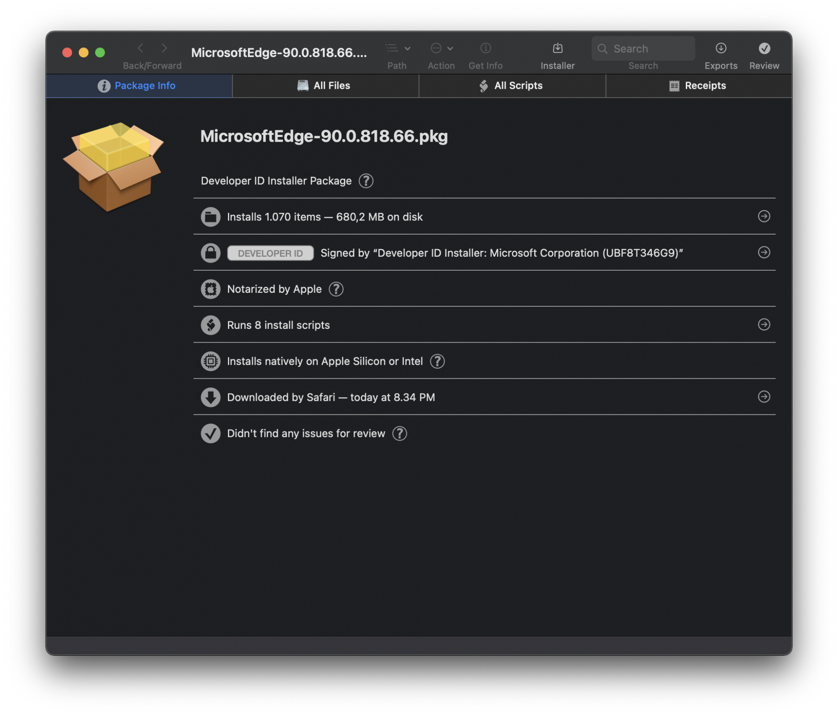
Task: Click Developer ID Installer Package text
Action: click(x=276, y=181)
